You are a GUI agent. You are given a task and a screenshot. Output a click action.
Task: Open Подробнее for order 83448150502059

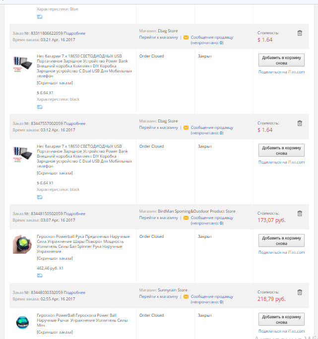click(x=74, y=214)
